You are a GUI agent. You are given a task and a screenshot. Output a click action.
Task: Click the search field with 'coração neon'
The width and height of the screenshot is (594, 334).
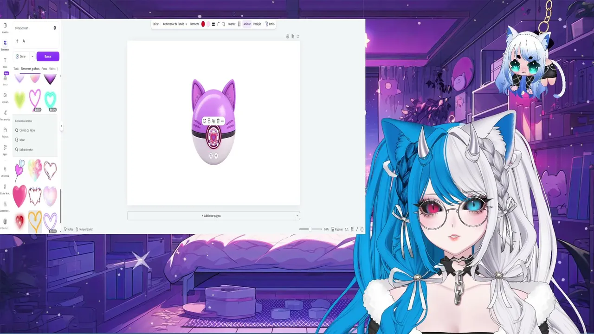coord(34,28)
